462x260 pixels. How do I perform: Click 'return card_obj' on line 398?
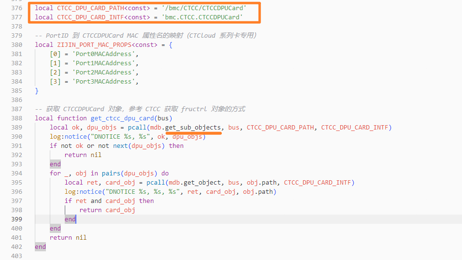pyautogui.click(x=107, y=210)
